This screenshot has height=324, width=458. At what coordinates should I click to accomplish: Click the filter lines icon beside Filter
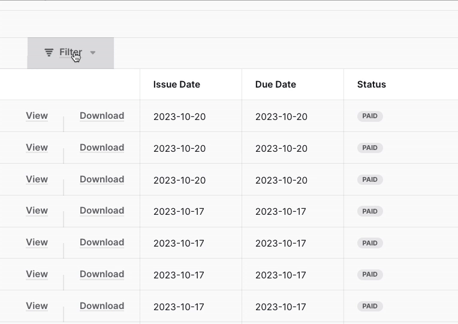tap(49, 53)
